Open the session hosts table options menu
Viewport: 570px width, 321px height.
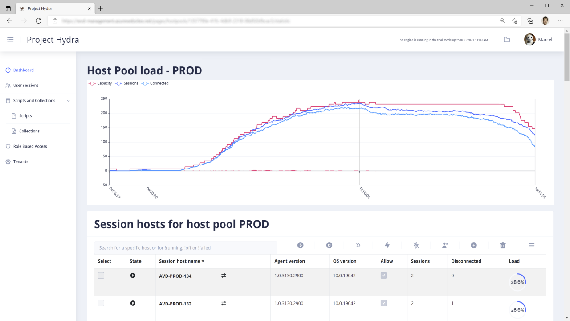click(532, 245)
